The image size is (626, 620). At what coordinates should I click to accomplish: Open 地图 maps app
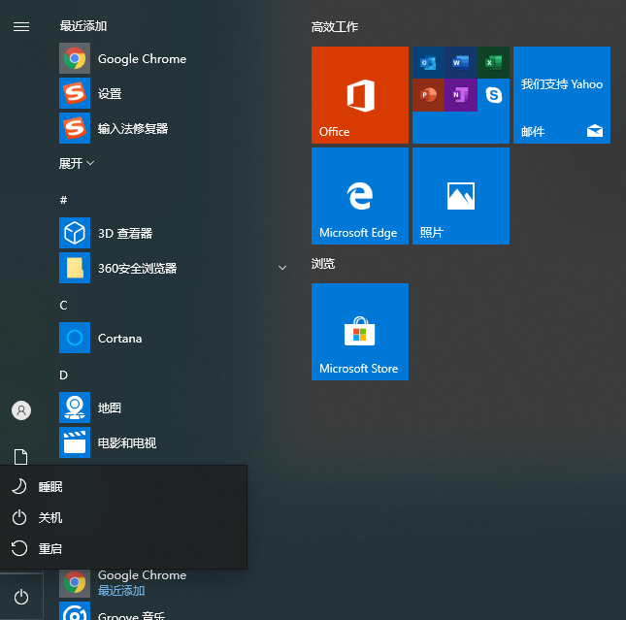(x=109, y=408)
